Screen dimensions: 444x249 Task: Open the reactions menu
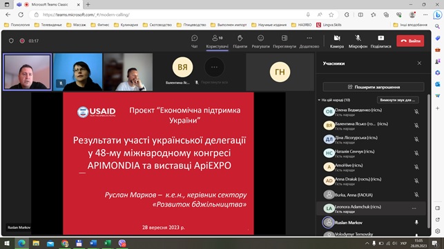(260, 41)
